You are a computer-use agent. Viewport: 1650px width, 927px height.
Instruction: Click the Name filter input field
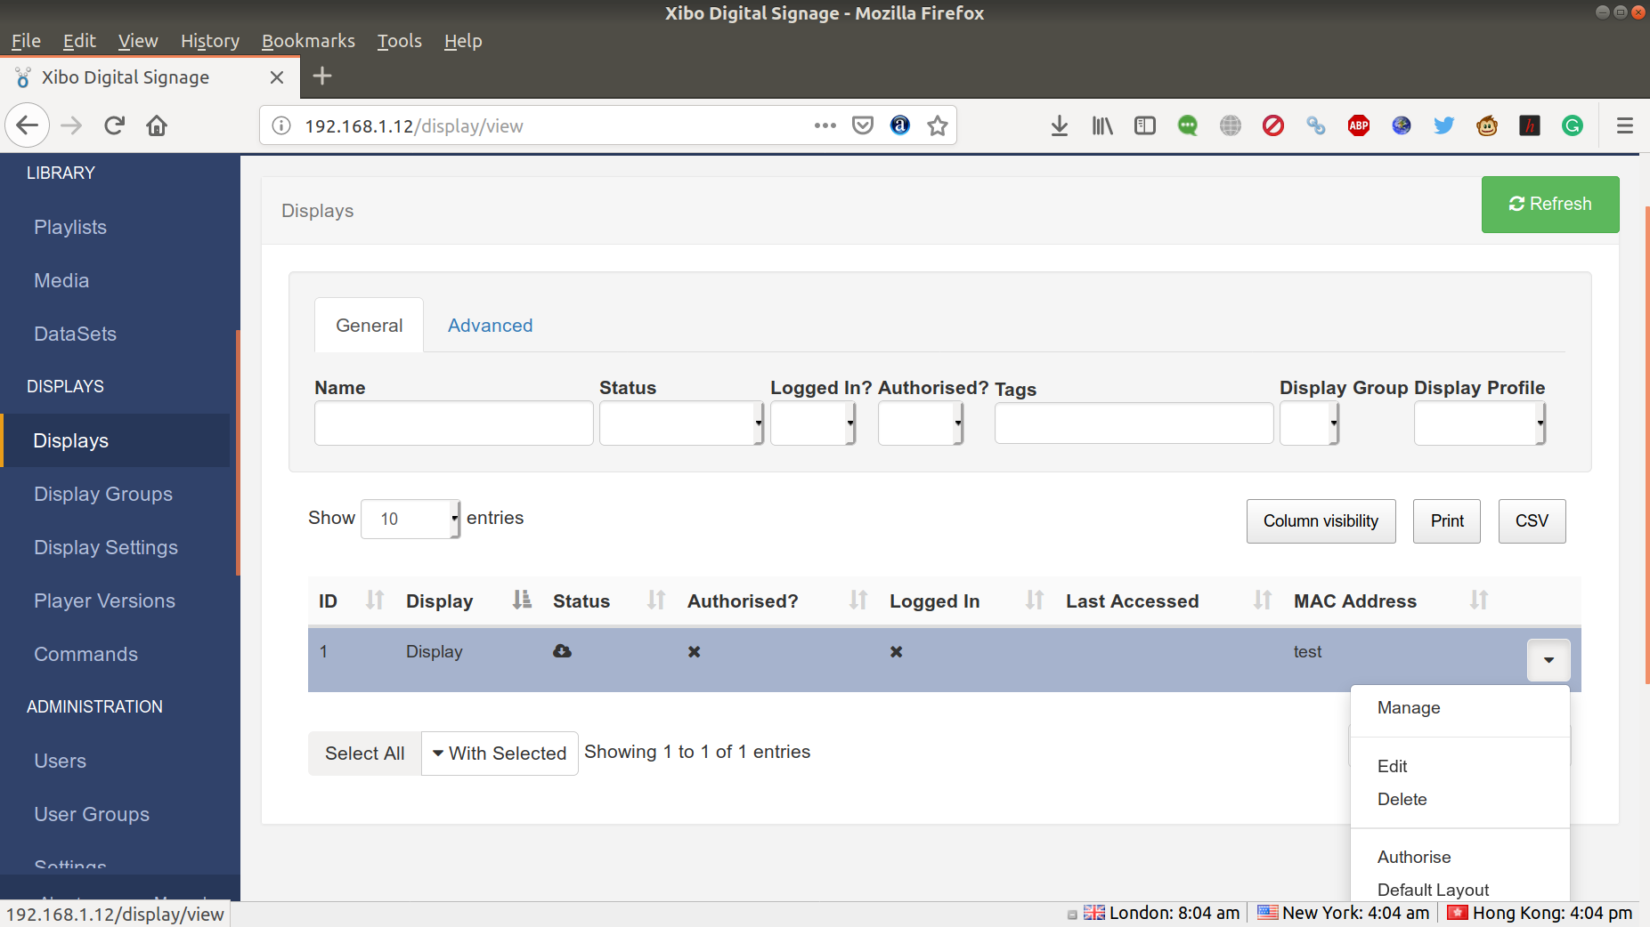pos(454,423)
